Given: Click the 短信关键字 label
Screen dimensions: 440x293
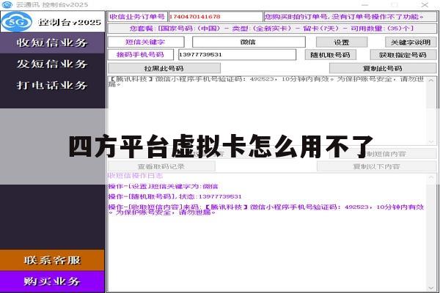Looking at the screenshot, I should point(145,42).
